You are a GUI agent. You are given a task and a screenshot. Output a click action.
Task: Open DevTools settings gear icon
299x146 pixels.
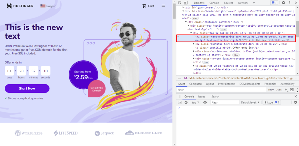pos(283,3)
